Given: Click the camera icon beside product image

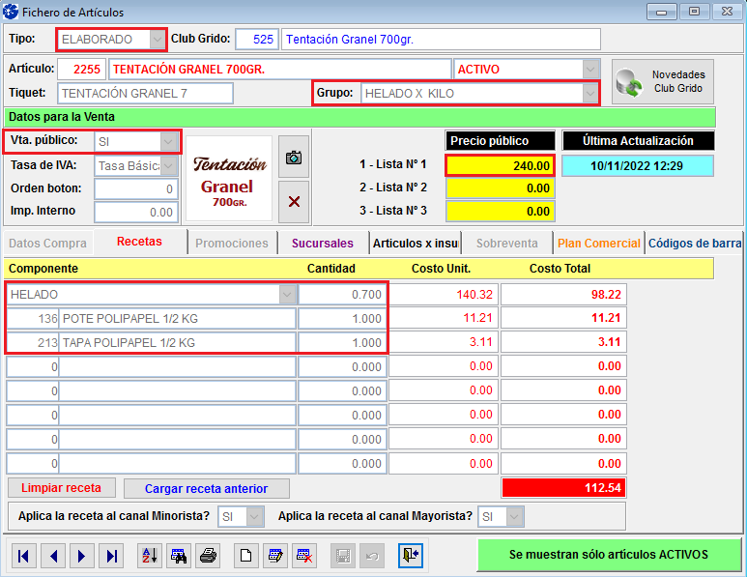Looking at the screenshot, I should (x=294, y=157).
